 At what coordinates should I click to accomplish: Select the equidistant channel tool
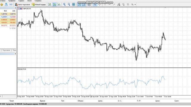click(119, 5)
